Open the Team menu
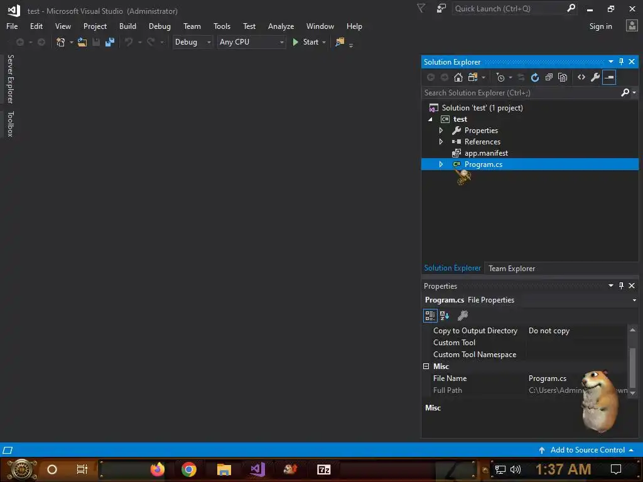The width and height of the screenshot is (643, 482). coord(192,26)
